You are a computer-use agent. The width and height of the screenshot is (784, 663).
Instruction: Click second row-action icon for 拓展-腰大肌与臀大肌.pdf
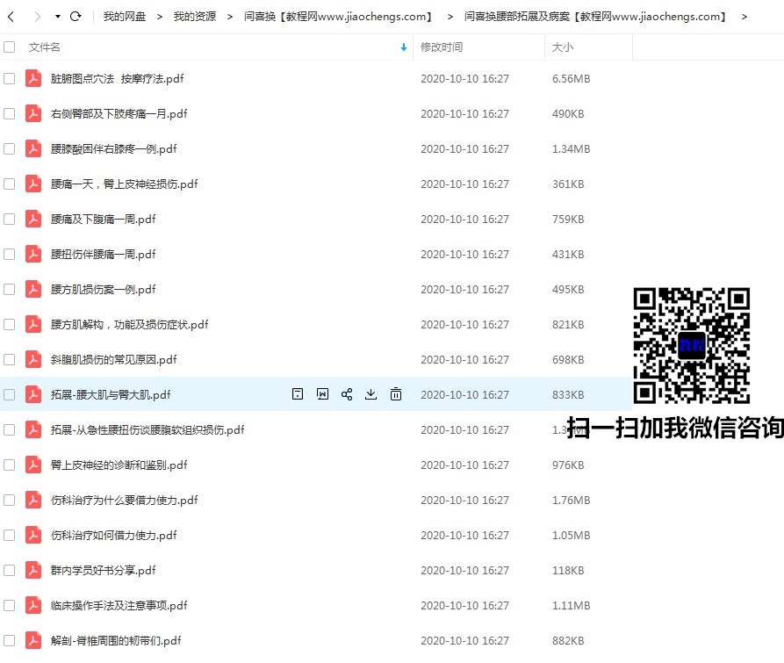pyautogui.click(x=322, y=394)
